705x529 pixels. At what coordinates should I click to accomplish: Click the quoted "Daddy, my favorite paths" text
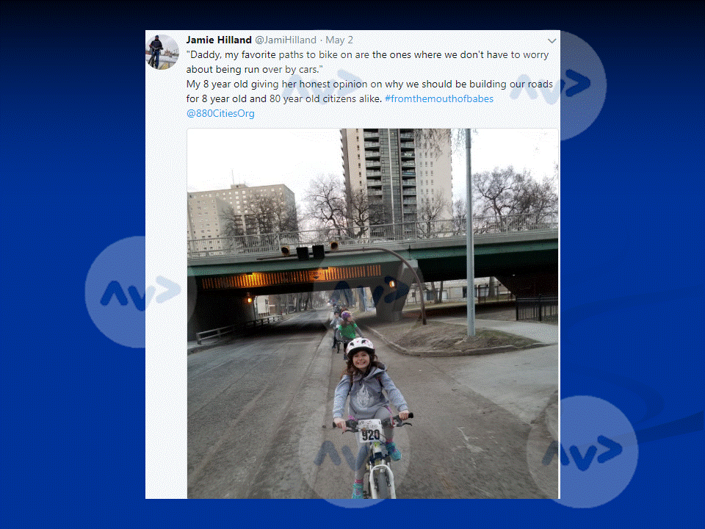coord(367,62)
